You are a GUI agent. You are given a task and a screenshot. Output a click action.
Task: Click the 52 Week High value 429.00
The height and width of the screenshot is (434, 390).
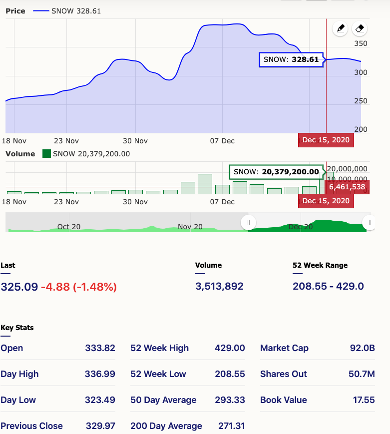pos(230,348)
